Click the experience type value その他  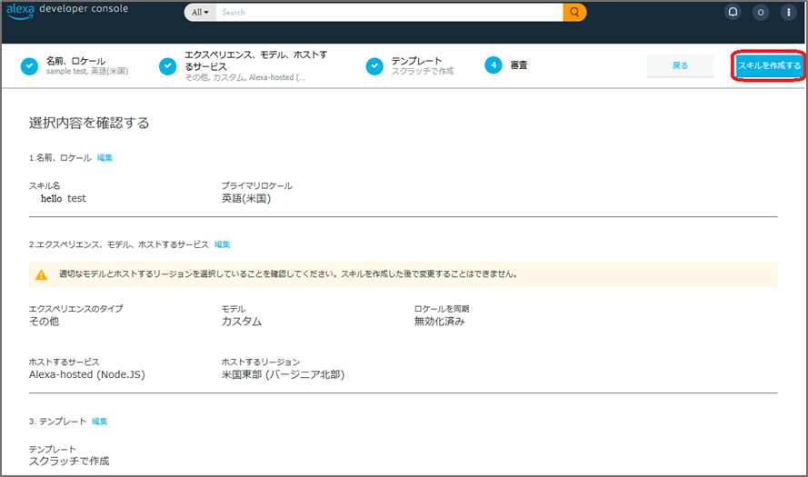coord(44,322)
